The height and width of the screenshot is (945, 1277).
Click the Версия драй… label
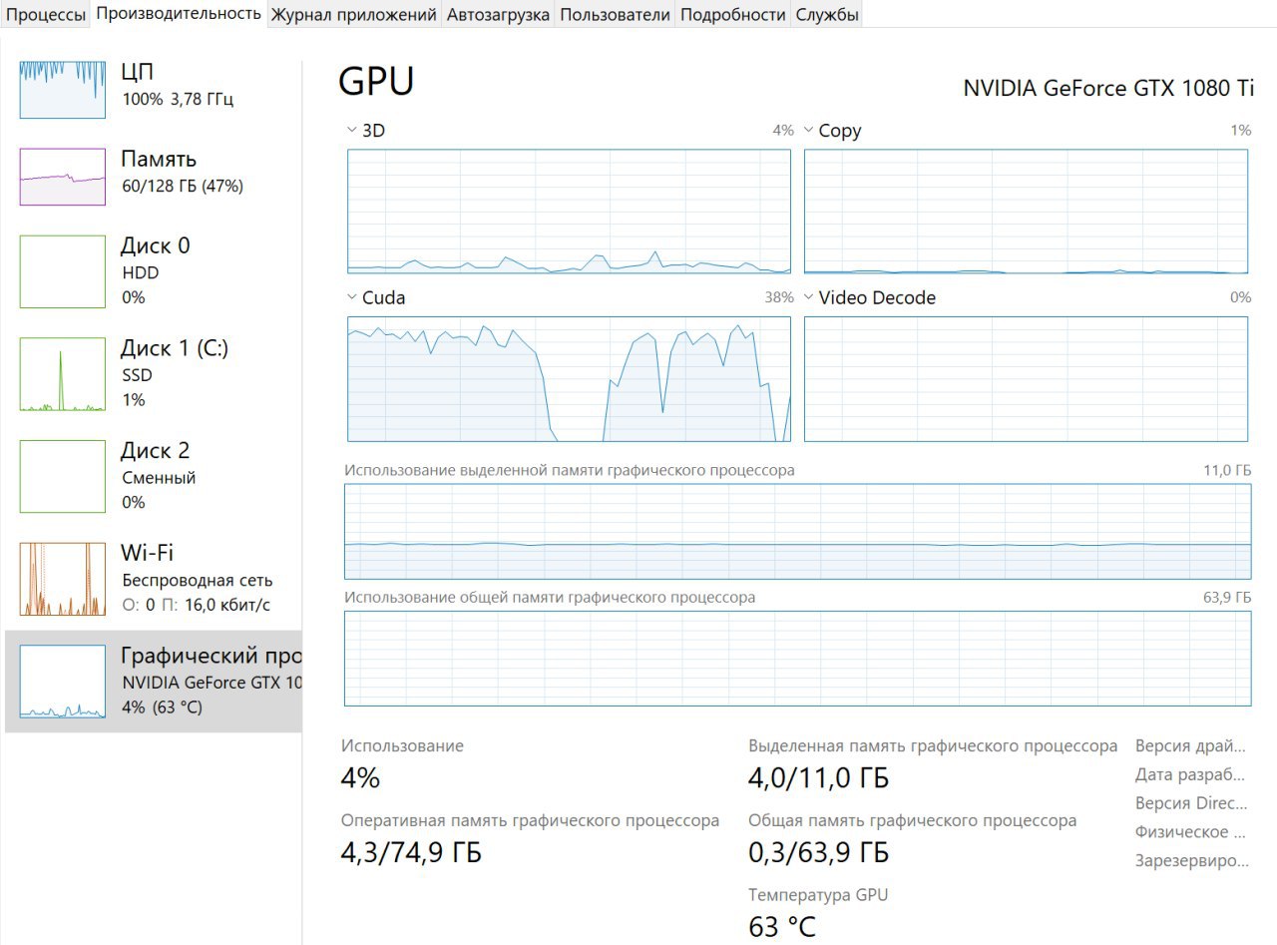1191,746
